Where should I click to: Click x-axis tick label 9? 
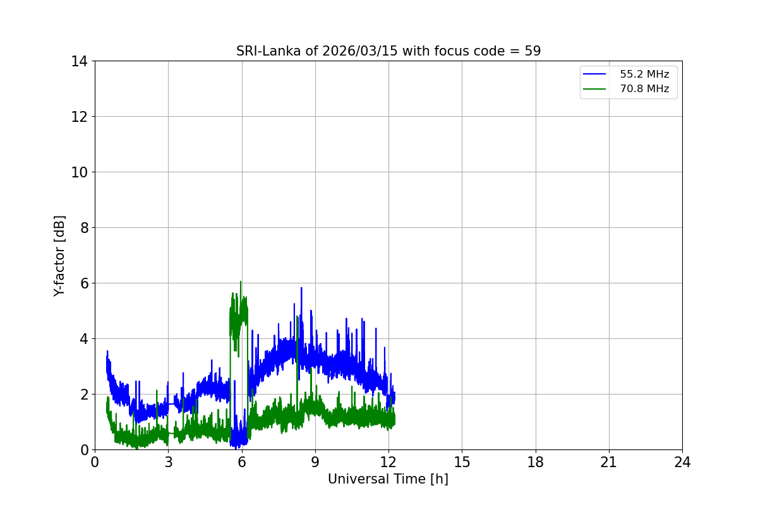coord(315,462)
